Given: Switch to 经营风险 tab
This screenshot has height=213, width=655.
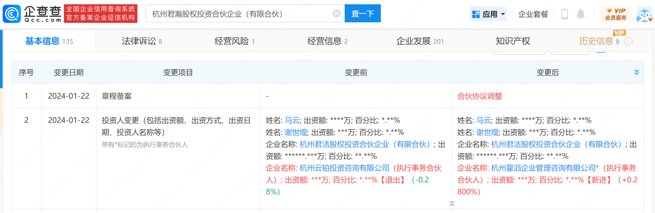Looking at the screenshot, I should (234, 41).
